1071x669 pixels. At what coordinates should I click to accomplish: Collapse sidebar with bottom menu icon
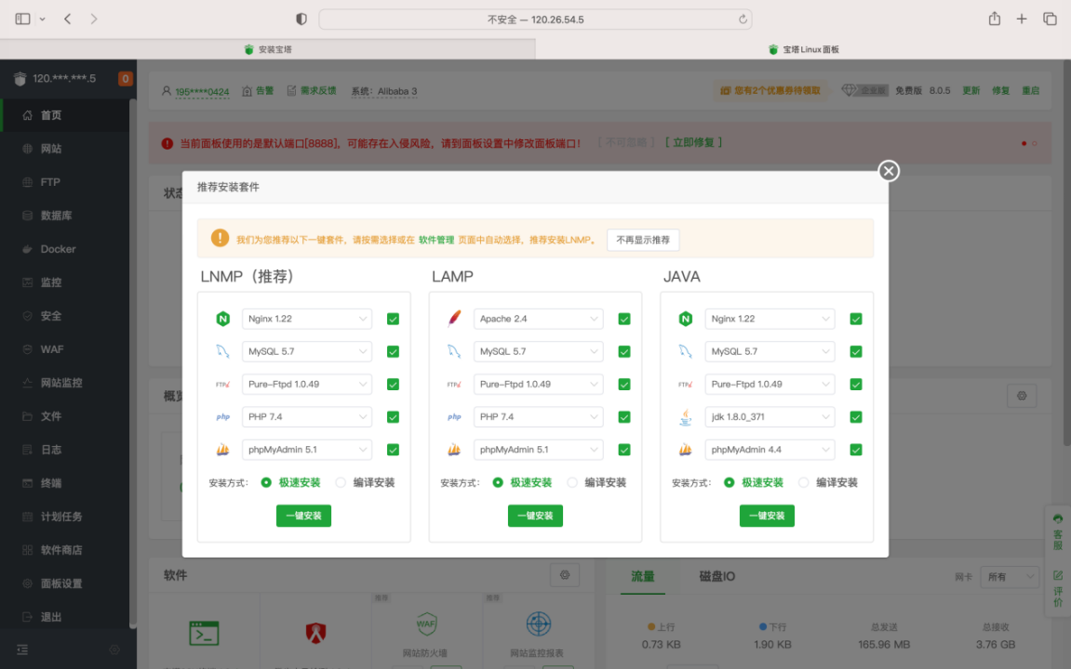click(22, 649)
